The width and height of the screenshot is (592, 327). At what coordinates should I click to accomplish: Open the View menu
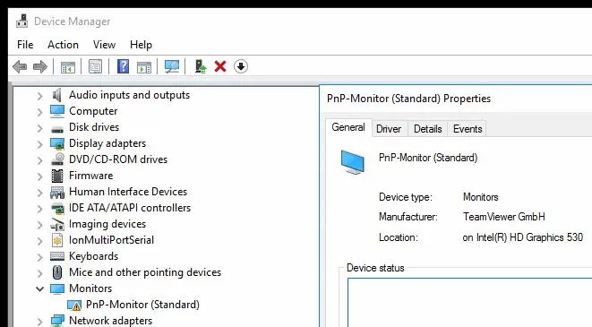pos(104,45)
